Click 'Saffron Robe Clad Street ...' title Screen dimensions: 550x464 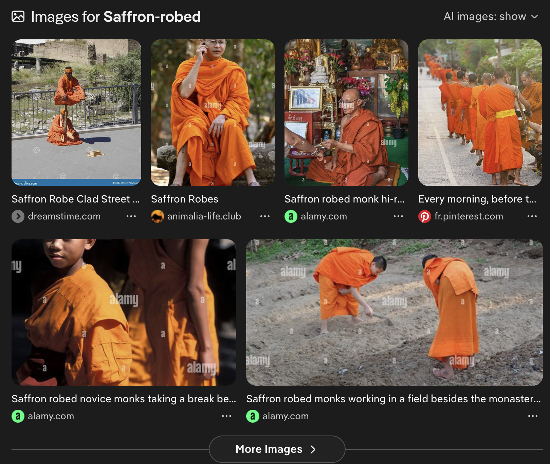tap(76, 199)
